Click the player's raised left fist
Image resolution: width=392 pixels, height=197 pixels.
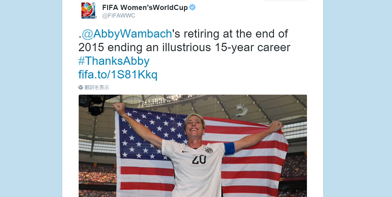point(277,126)
